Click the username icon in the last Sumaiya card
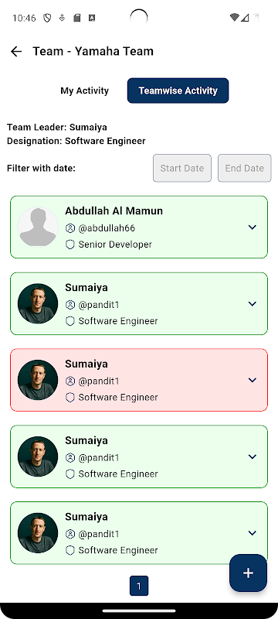Screen dimensions: 278x619 pos(70,534)
